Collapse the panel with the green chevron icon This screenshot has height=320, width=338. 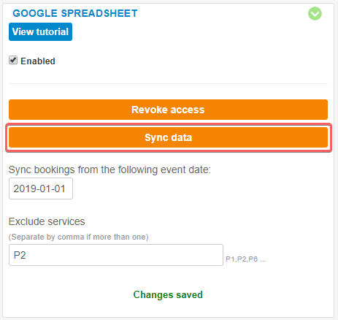pos(315,14)
